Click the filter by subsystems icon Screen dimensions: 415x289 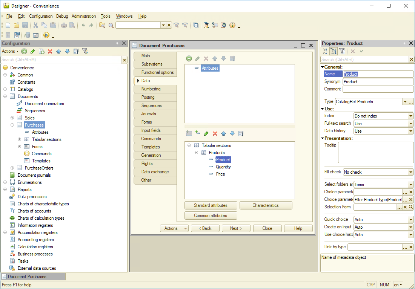(85, 51)
